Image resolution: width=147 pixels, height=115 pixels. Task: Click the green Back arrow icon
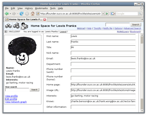coord(7,14)
